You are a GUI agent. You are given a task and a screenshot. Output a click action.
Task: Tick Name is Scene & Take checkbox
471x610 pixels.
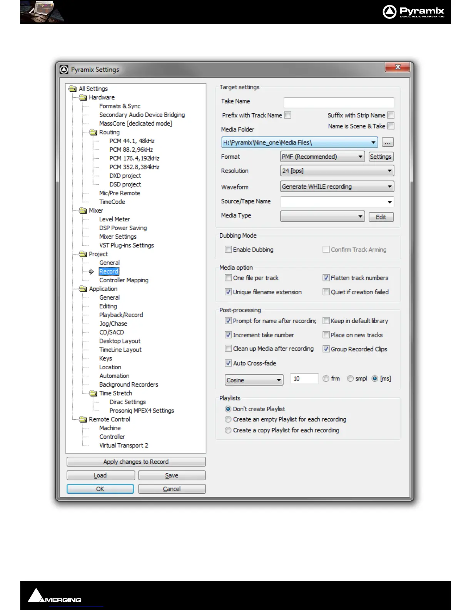click(391, 126)
